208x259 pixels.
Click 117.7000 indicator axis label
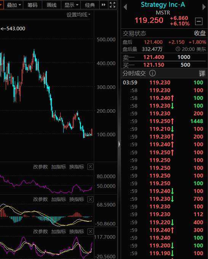click(x=105, y=237)
